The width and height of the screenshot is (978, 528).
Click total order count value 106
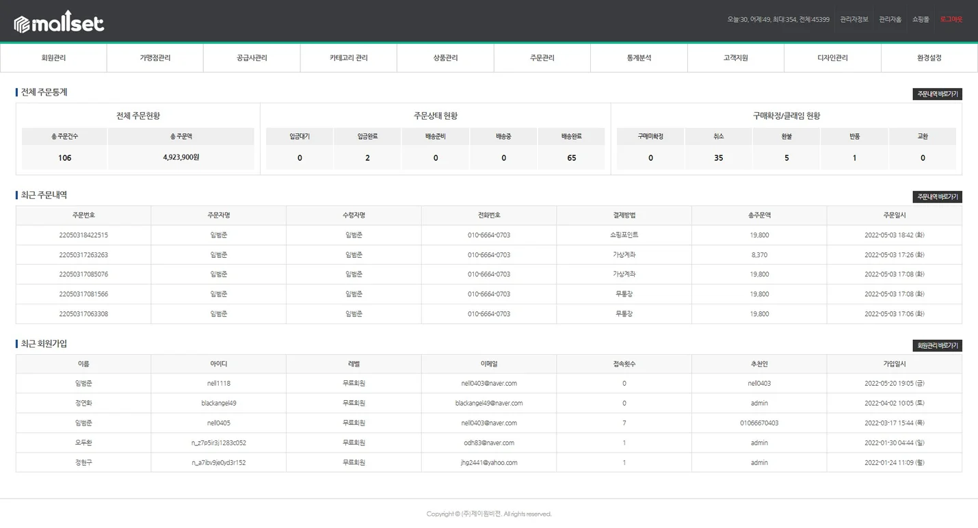click(65, 158)
